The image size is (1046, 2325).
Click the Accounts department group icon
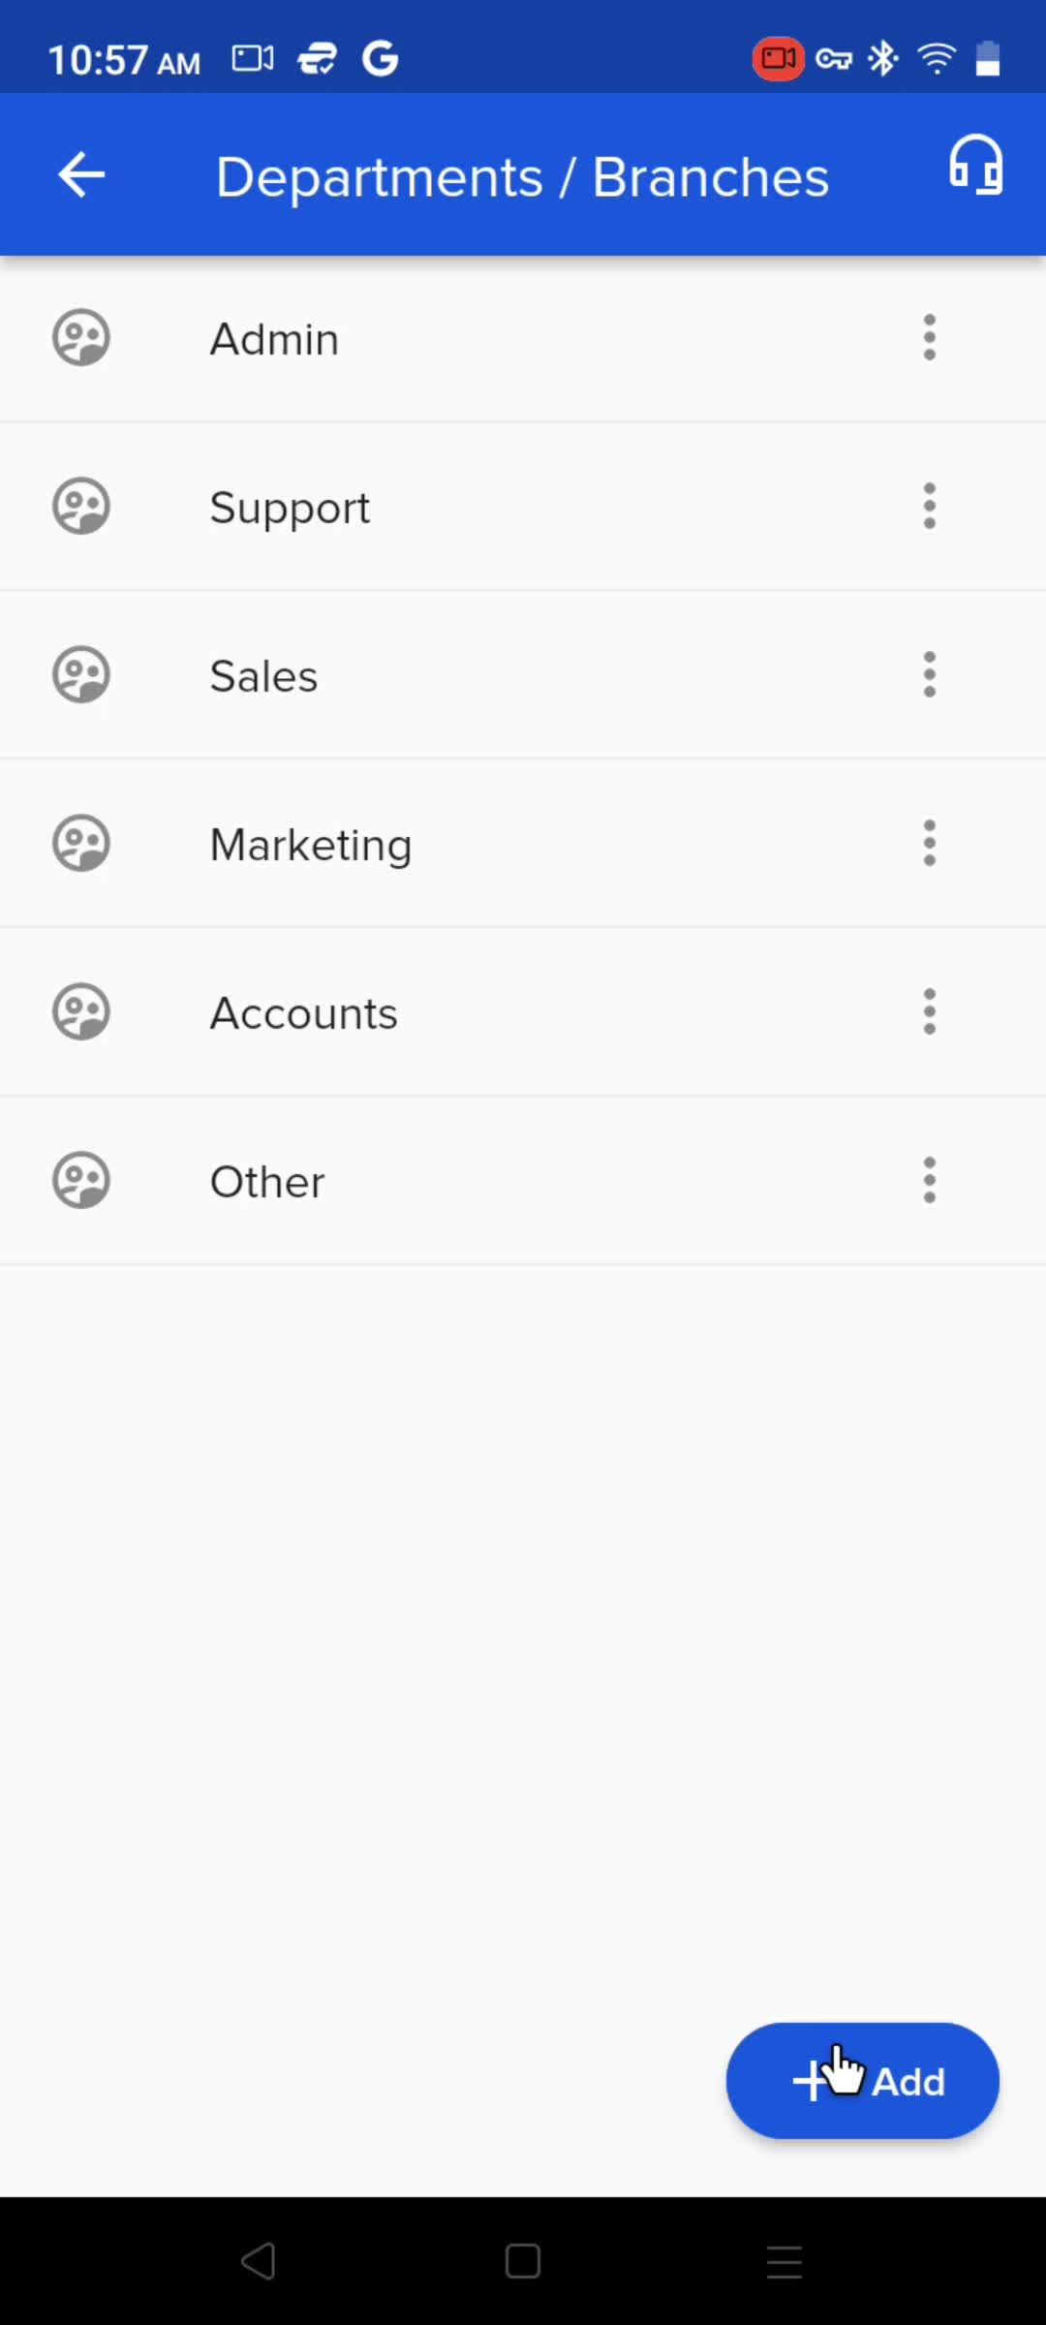[x=80, y=1012]
